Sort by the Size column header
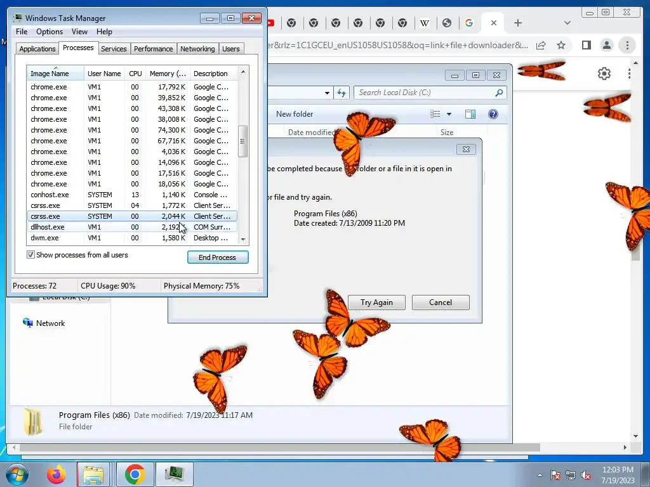650x487 pixels. click(x=446, y=133)
